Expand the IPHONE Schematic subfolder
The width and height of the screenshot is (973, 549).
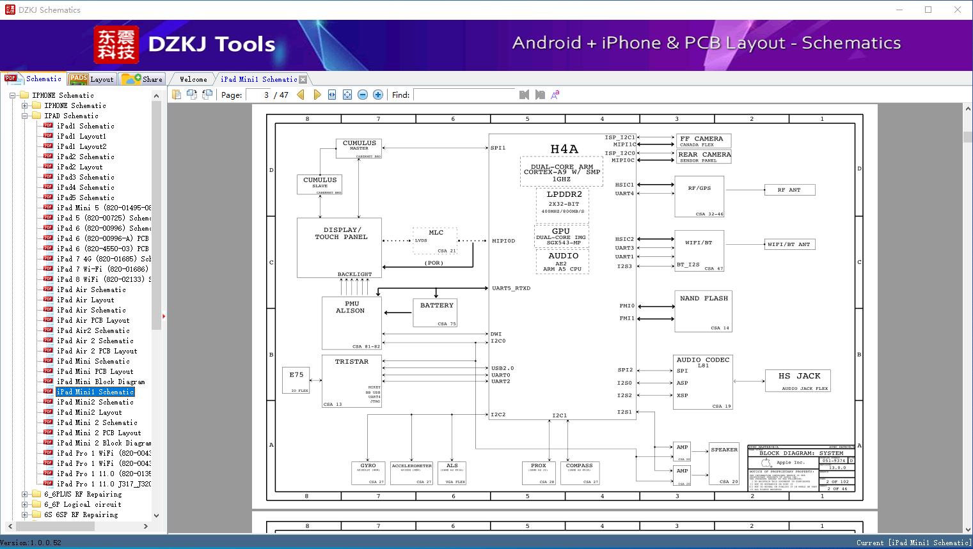24,105
